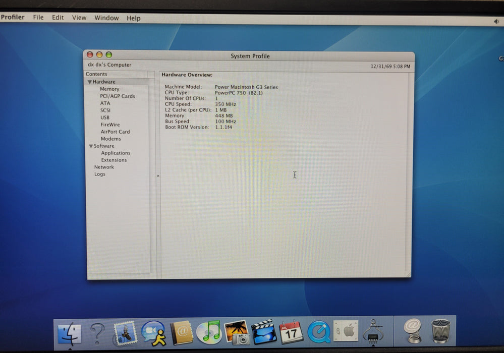
Task: Select Memory in the Contents list
Action: pos(109,89)
